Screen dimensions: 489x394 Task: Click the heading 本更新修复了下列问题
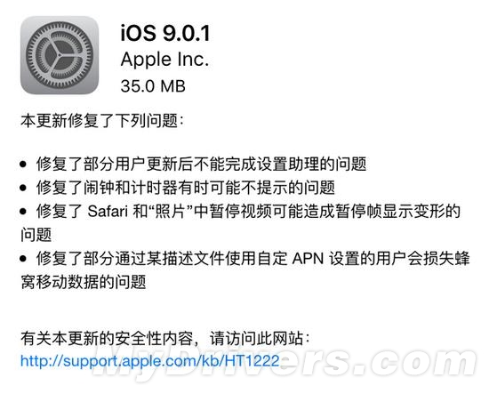coord(102,120)
